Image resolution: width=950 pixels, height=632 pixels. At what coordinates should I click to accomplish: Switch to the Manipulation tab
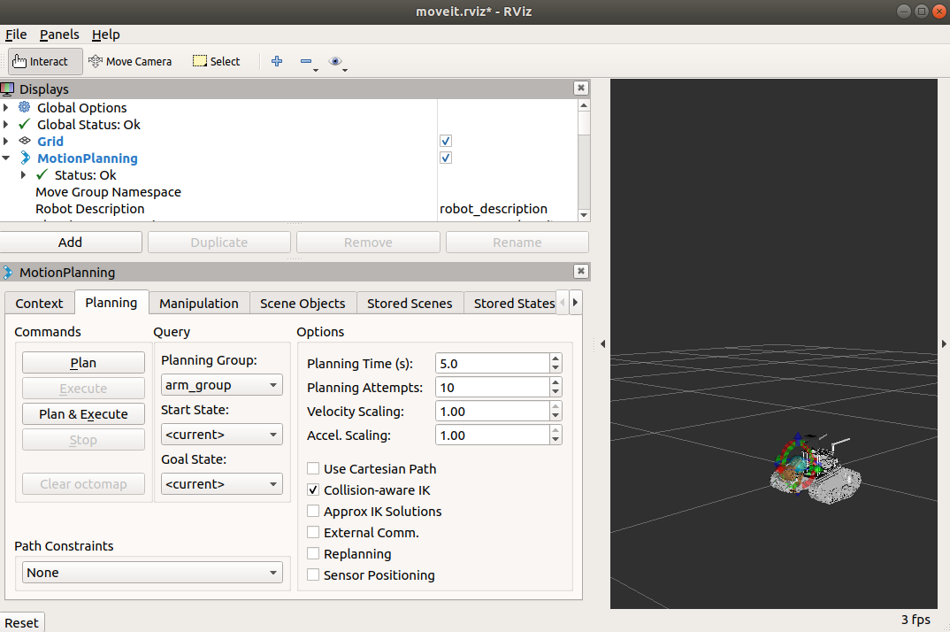click(x=199, y=304)
